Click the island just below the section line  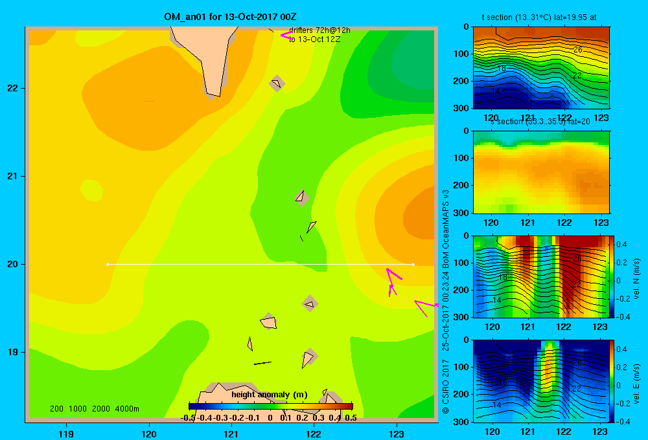310,304
